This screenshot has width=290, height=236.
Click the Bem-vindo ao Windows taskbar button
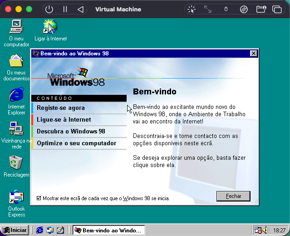pyautogui.click(x=109, y=230)
